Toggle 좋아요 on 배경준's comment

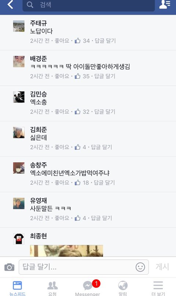[x=62, y=76]
